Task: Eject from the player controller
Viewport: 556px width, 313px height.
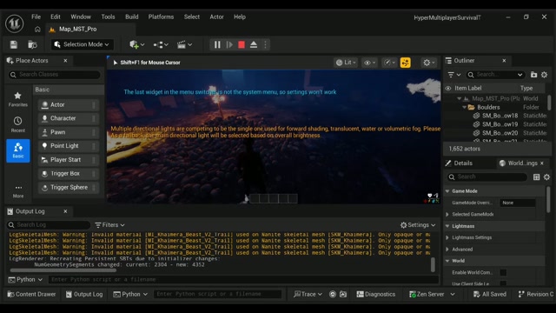Action: pos(254,44)
